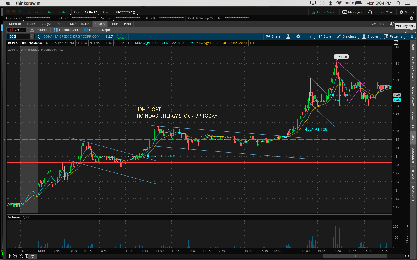The height and width of the screenshot is (260, 417).
Task: Open Setup menu
Action: (407, 12)
